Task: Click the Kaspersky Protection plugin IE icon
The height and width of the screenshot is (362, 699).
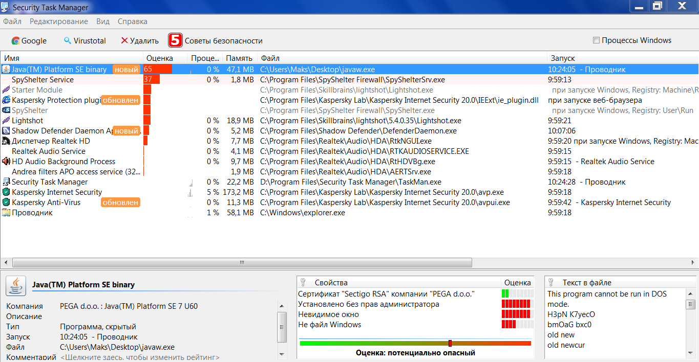Action: pyautogui.click(x=6, y=100)
